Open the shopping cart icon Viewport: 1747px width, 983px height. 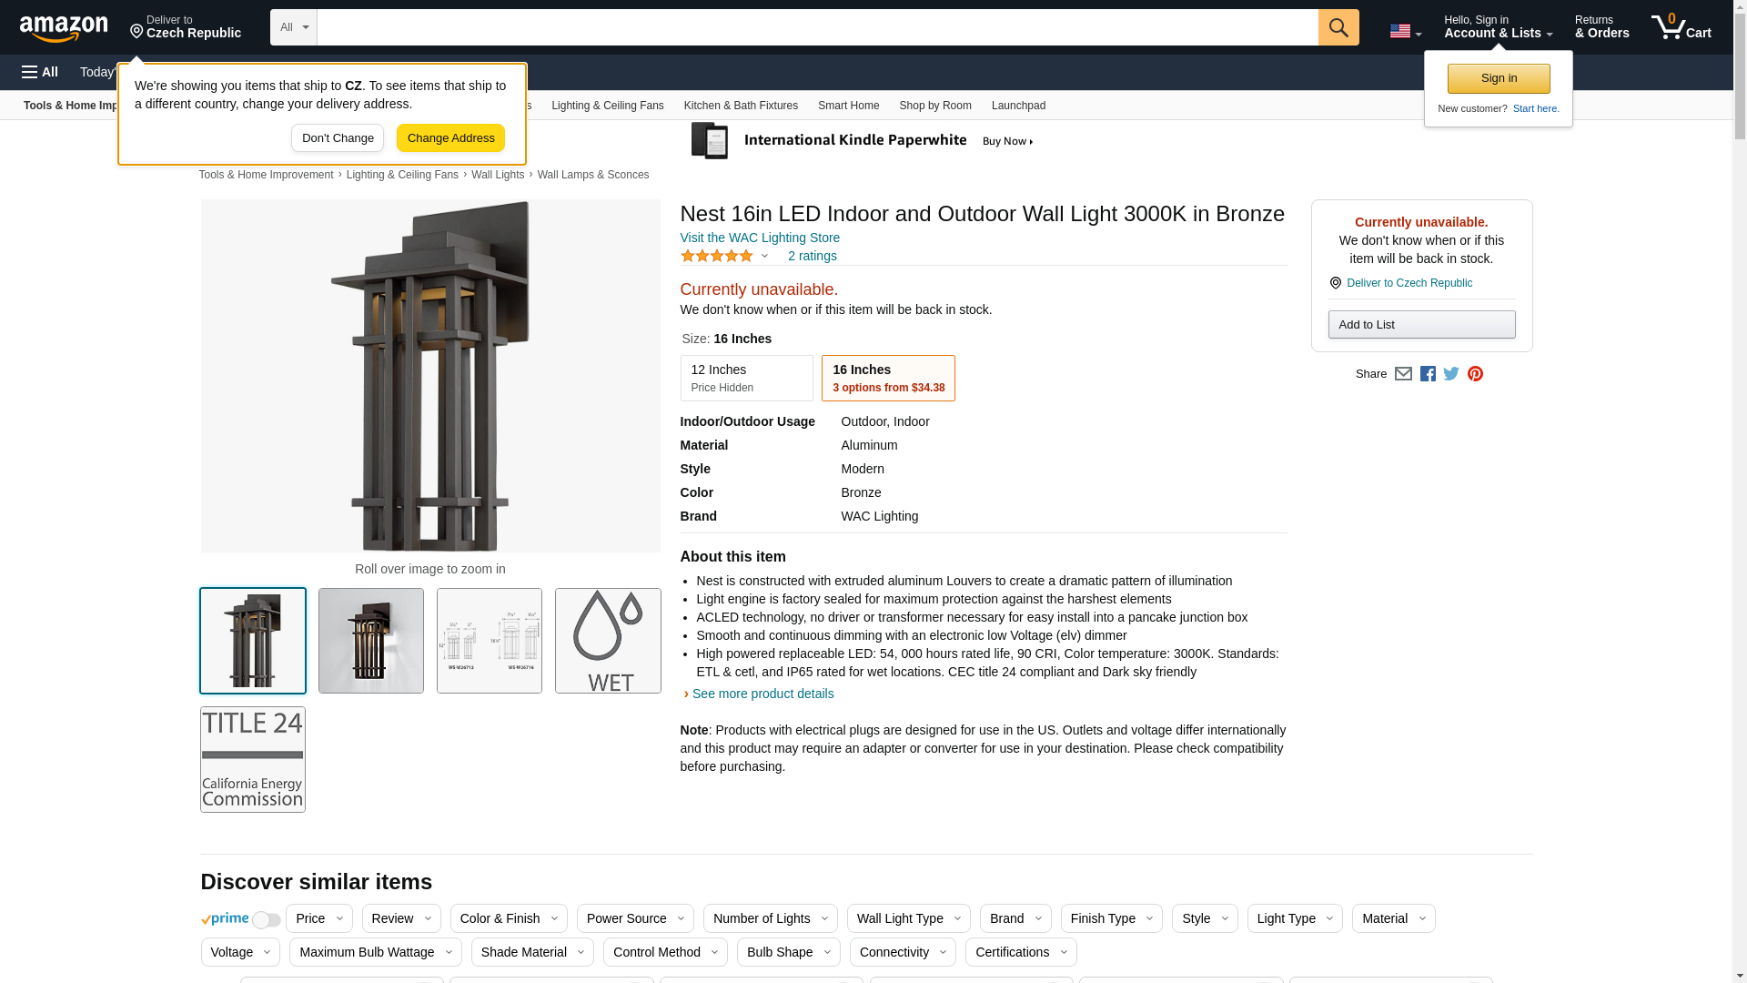point(1680,27)
